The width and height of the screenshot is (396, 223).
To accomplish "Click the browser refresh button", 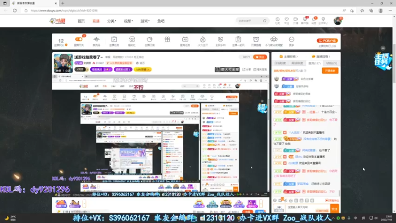I will coord(15,10).
